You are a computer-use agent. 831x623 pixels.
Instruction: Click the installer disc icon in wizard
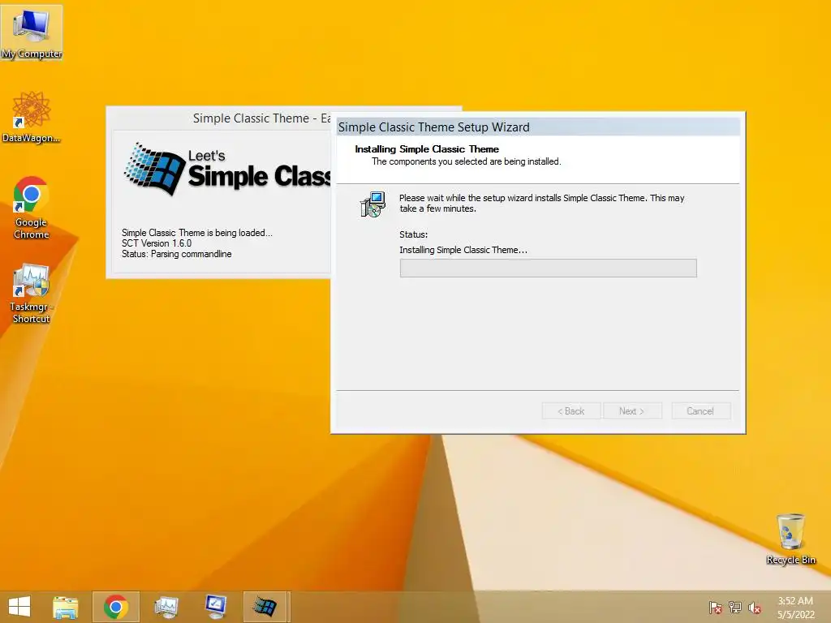pos(373,204)
